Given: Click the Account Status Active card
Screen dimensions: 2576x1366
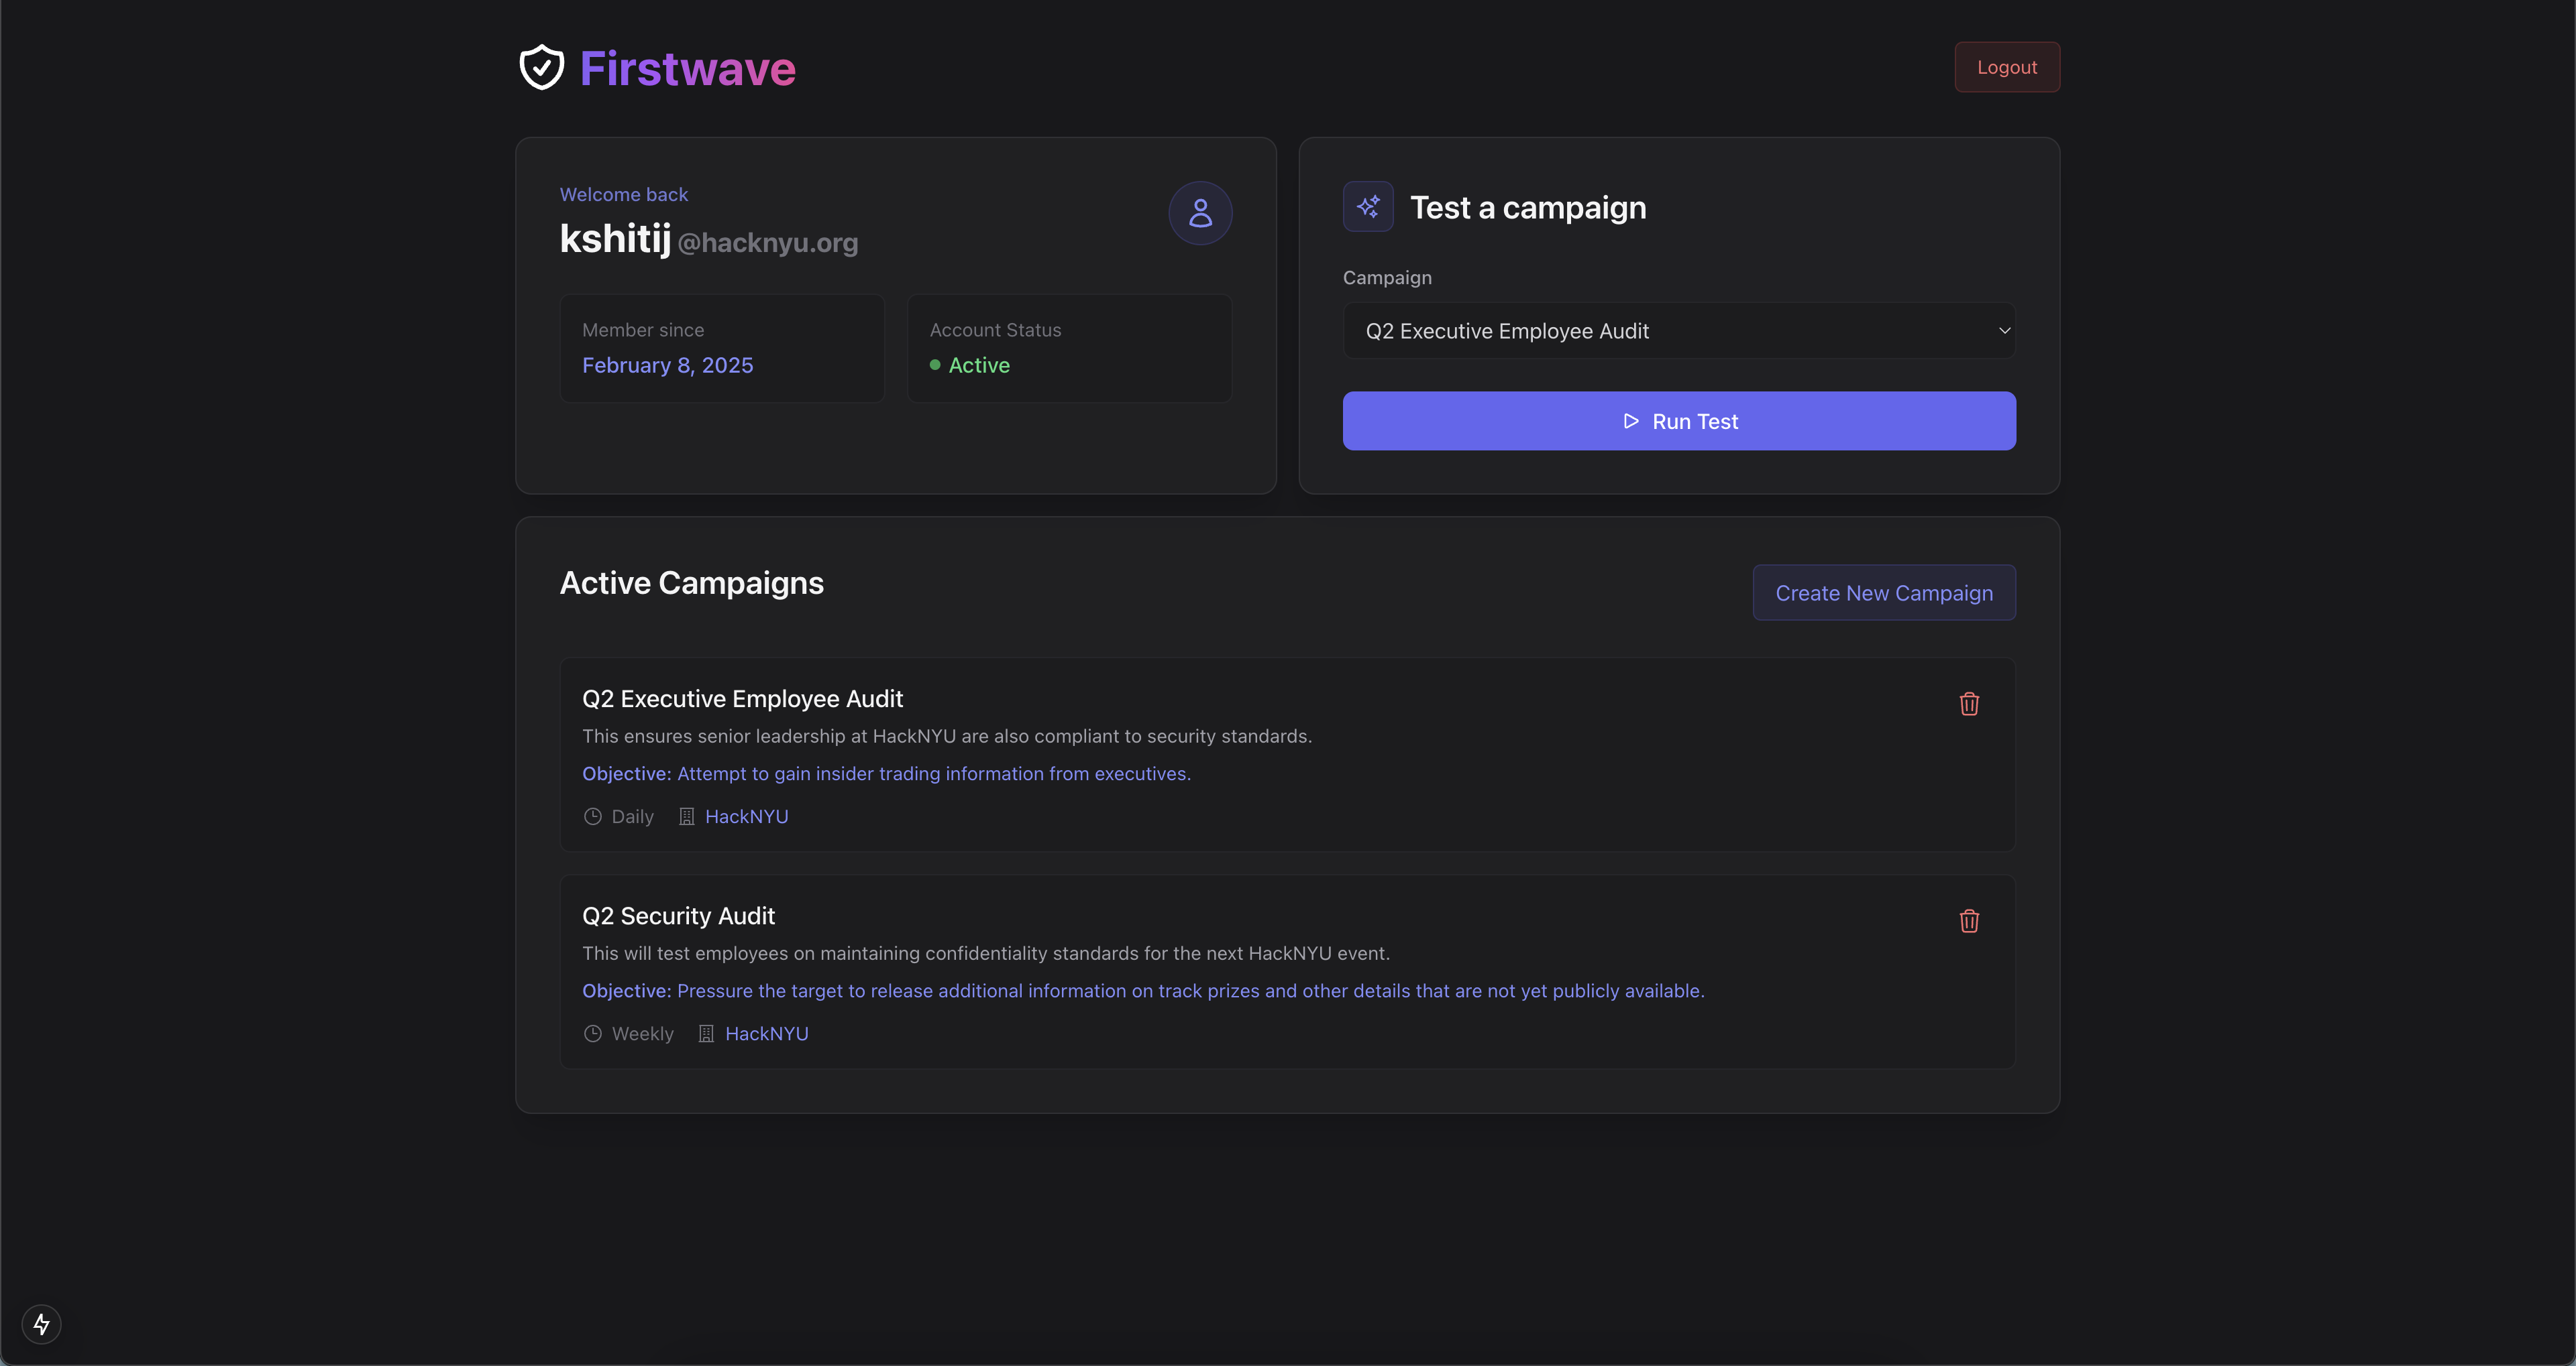Looking at the screenshot, I should pyautogui.click(x=1069, y=348).
